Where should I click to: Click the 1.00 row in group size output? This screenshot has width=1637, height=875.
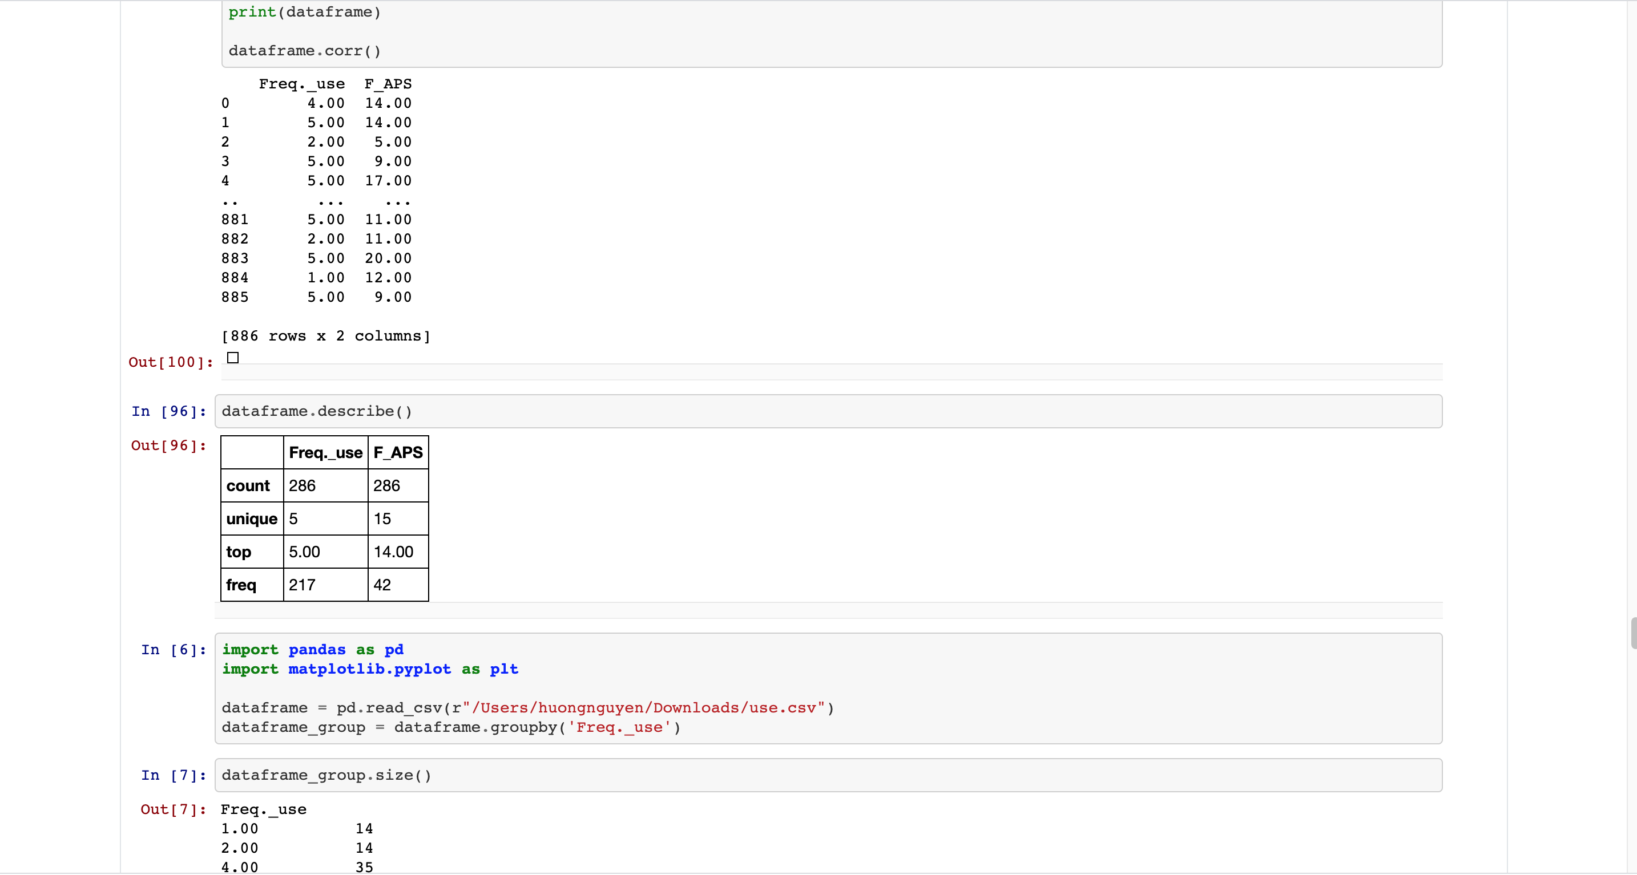click(297, 829)
